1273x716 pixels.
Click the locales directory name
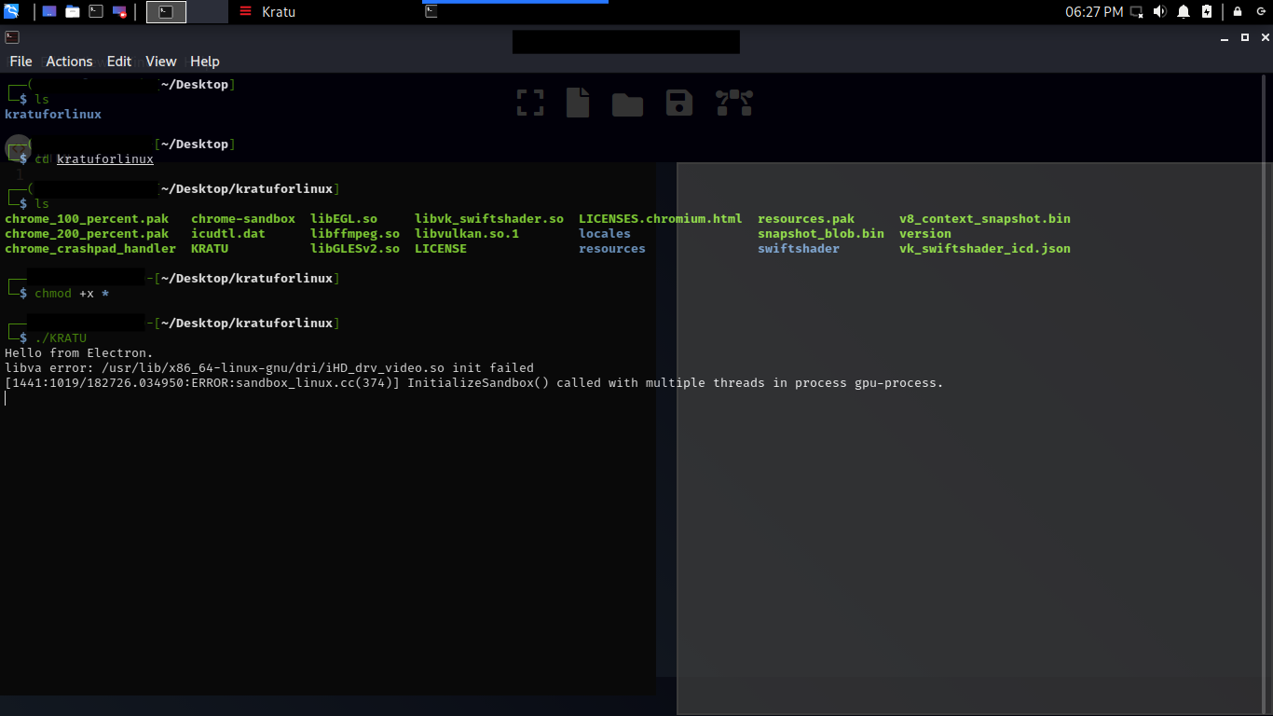[605, 234]
